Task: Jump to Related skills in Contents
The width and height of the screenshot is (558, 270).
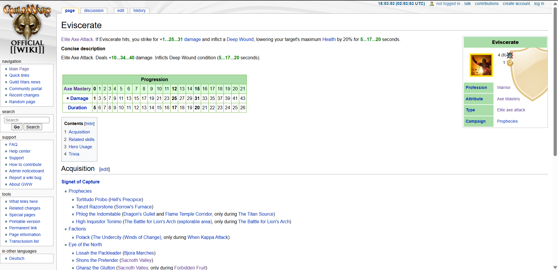Action: tap(81, 140)
